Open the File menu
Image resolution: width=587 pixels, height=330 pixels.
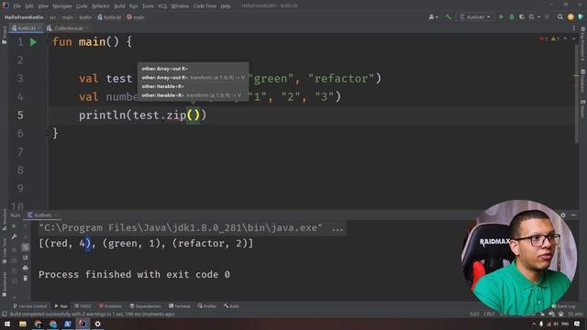pyautogui.click(x=17, y=6)
